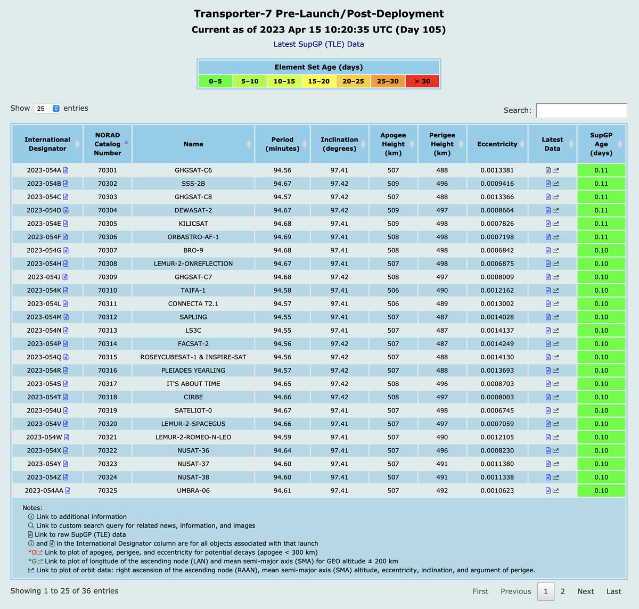
Task: Open the Show entries count dropdown
Action: tap(47, 108)
